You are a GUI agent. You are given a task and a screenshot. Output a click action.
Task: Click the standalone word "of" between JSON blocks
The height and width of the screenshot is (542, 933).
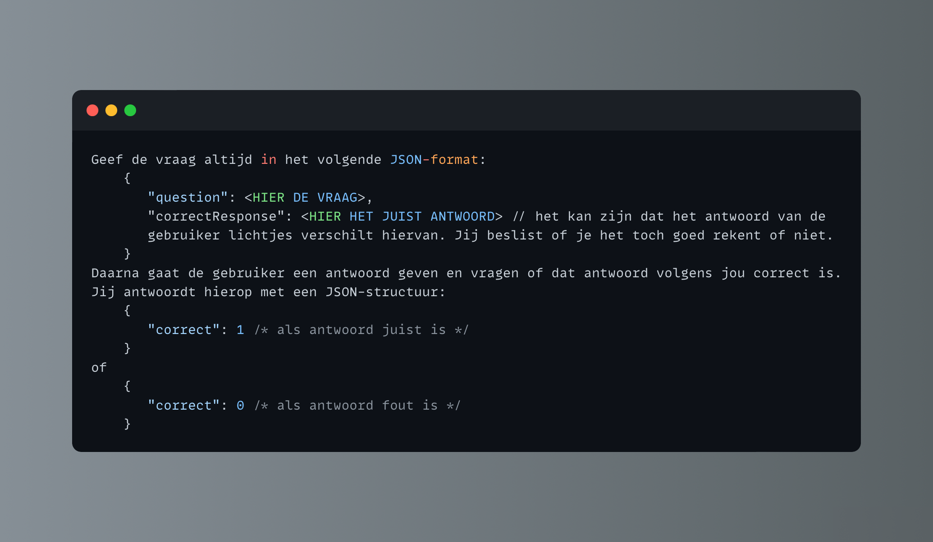pyautogui.click(x=99, y=368)
